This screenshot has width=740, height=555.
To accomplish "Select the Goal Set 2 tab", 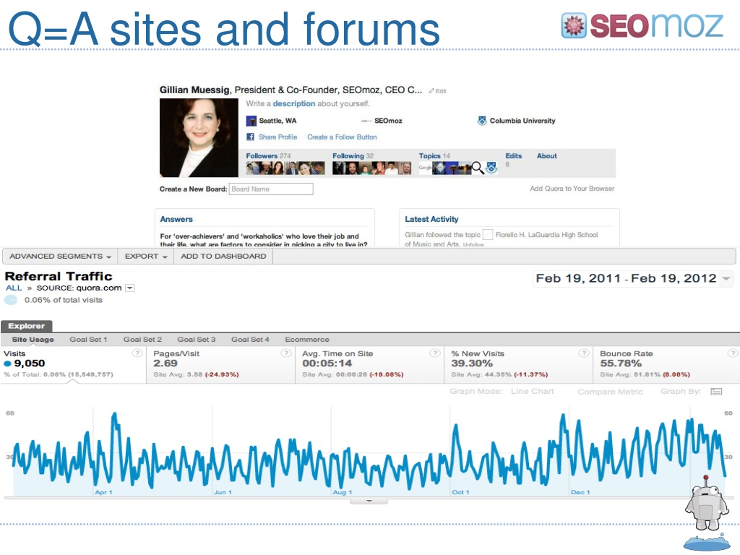I will tap(142, 340).
